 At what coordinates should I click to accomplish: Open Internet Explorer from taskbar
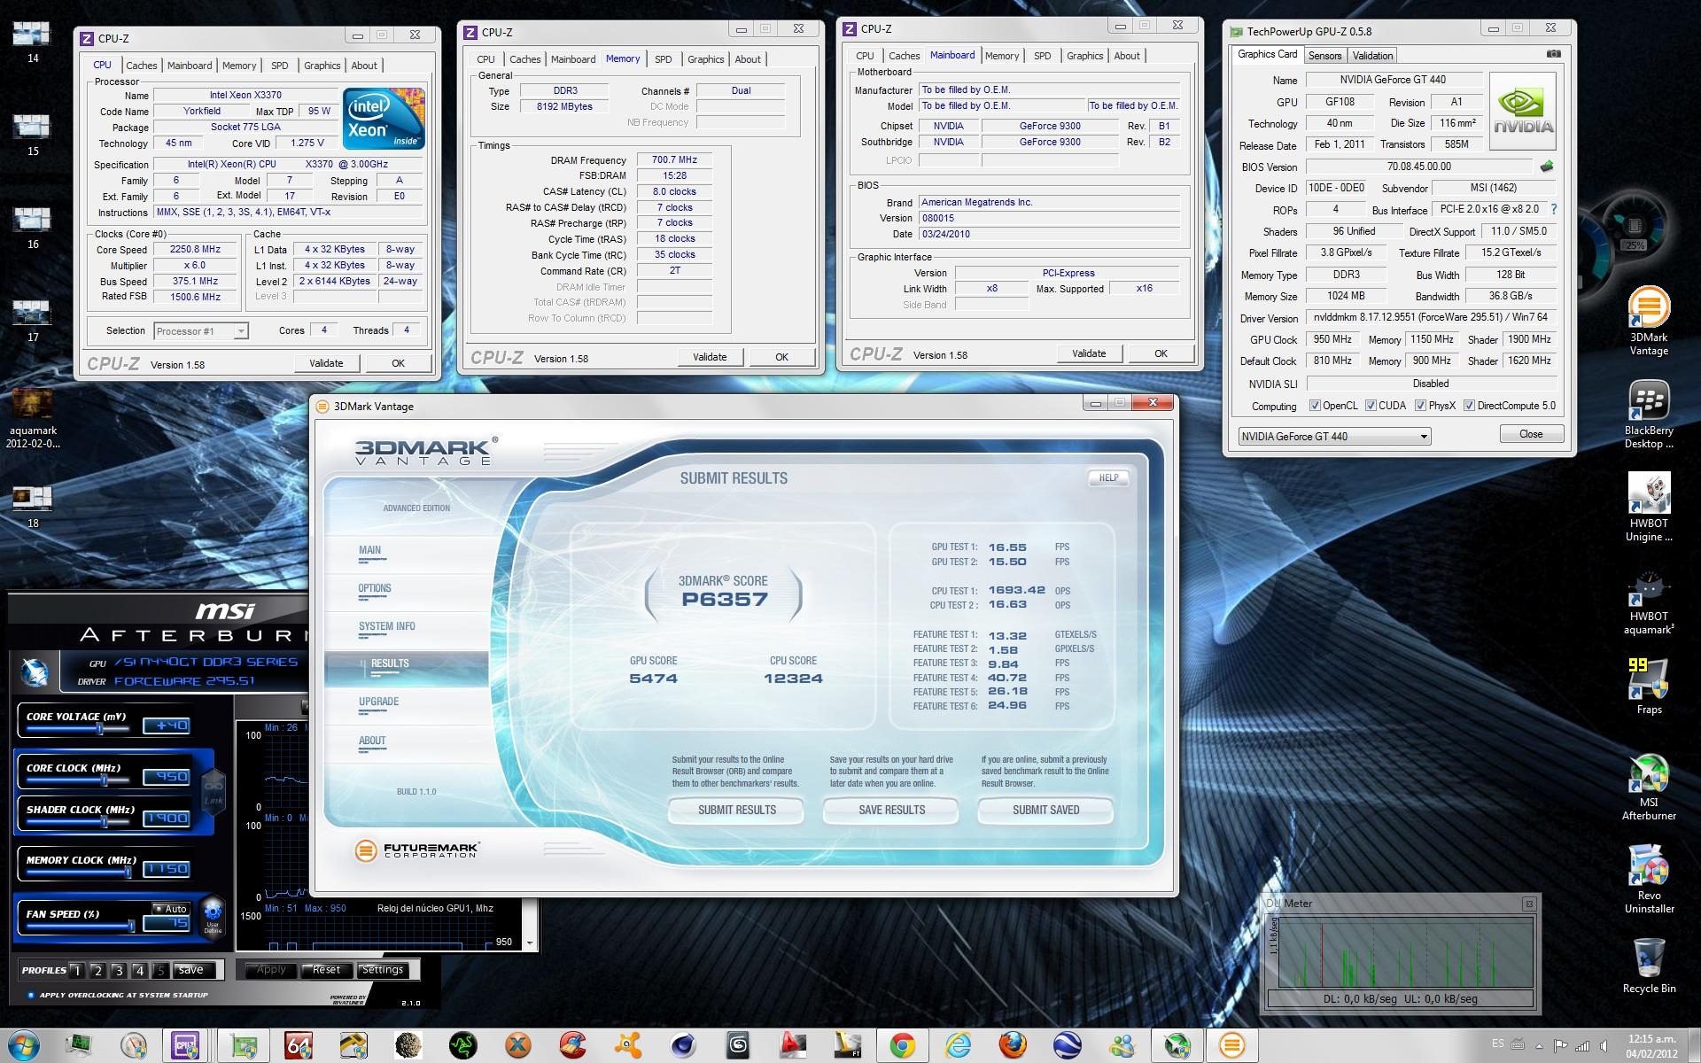click(x=958, y=1046)
